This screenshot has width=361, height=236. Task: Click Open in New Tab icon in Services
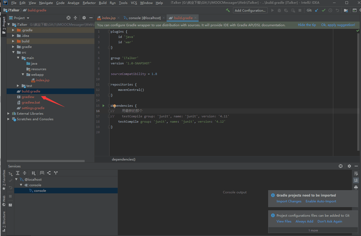(42, 173)
